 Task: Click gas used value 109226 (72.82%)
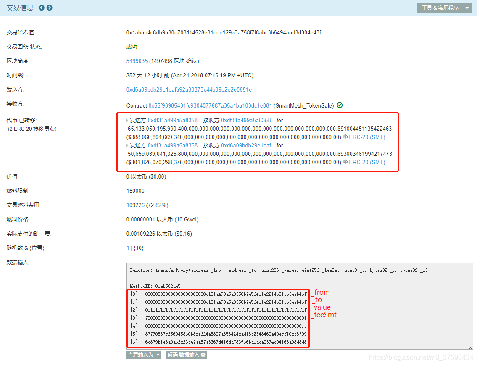tap(147, 205)
